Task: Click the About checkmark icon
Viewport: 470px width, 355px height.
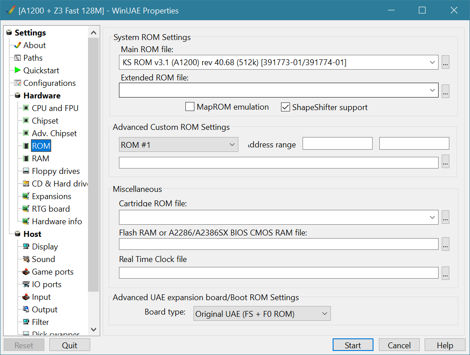Action: [x=18, y=45]
